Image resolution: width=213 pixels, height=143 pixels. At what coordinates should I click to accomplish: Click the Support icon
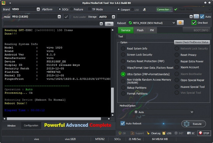point(132,133)
